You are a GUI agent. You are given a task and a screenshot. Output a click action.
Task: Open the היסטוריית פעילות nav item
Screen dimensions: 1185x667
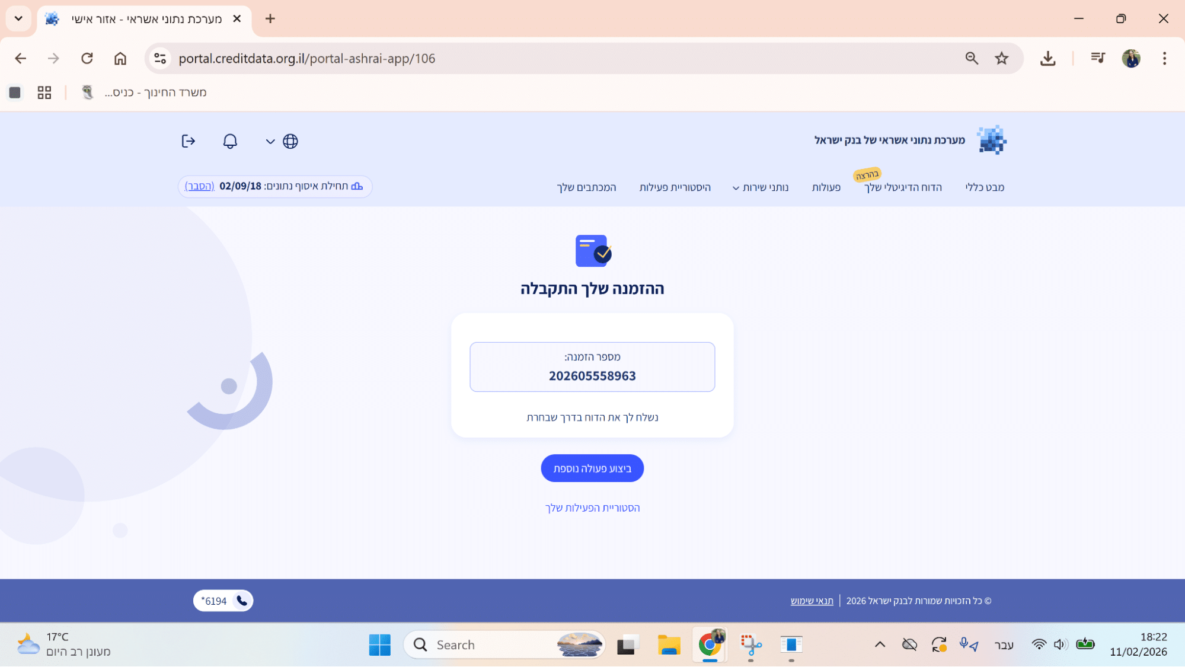click(x=675, y=187)
